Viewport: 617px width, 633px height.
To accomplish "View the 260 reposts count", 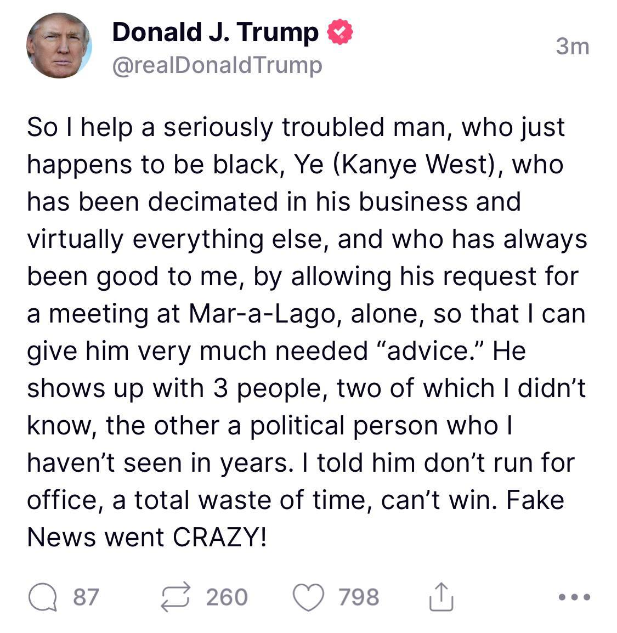I will point(227,597).
